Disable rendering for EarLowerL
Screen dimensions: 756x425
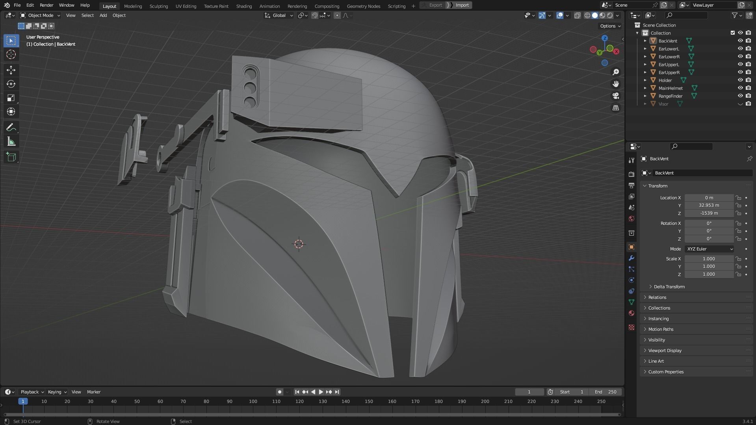(748, 48)
